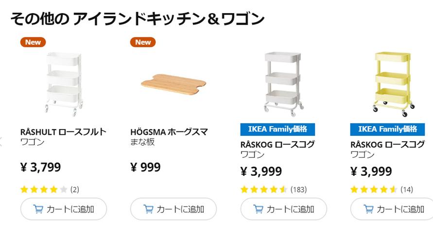The height and width of the screenshot is (244, 433).
Task: View the yellow RÅSKOG wagon product image
Action: [392, 83]
